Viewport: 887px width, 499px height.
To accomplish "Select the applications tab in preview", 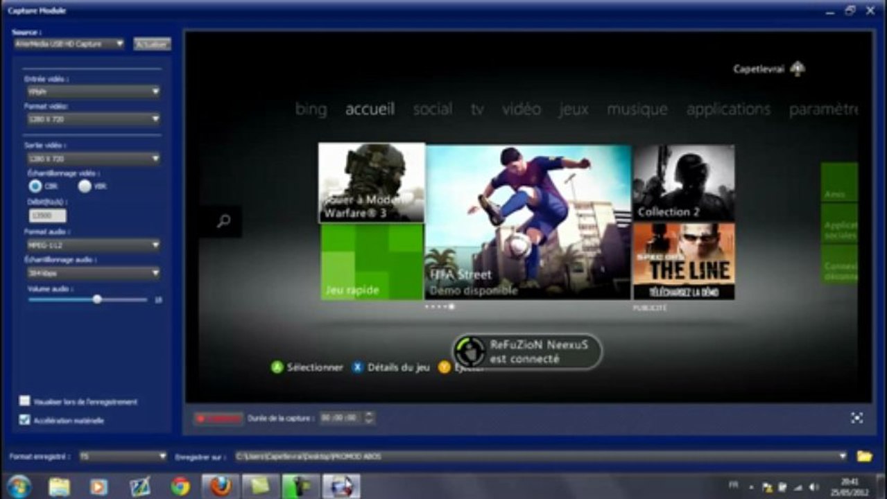I will (728, 109).
